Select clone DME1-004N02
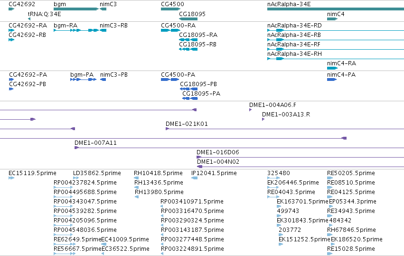The height and width of the screenshot is (256, 404). 218,162
